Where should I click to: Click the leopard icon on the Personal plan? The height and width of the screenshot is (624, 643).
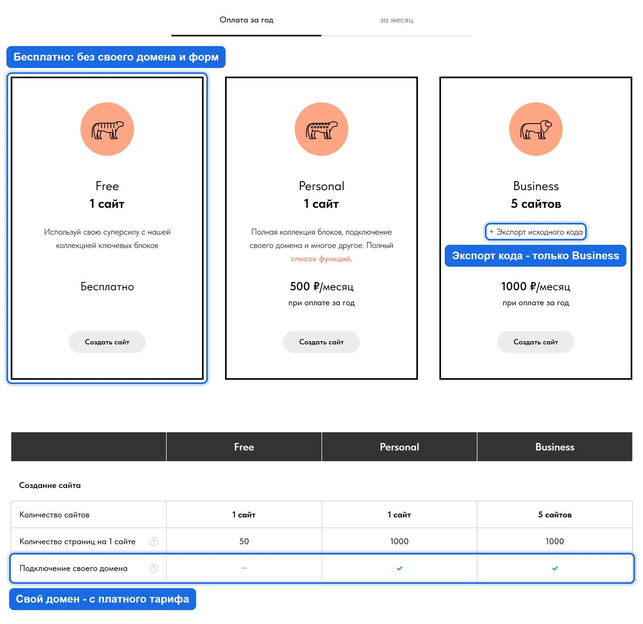(x=321, y=129)
